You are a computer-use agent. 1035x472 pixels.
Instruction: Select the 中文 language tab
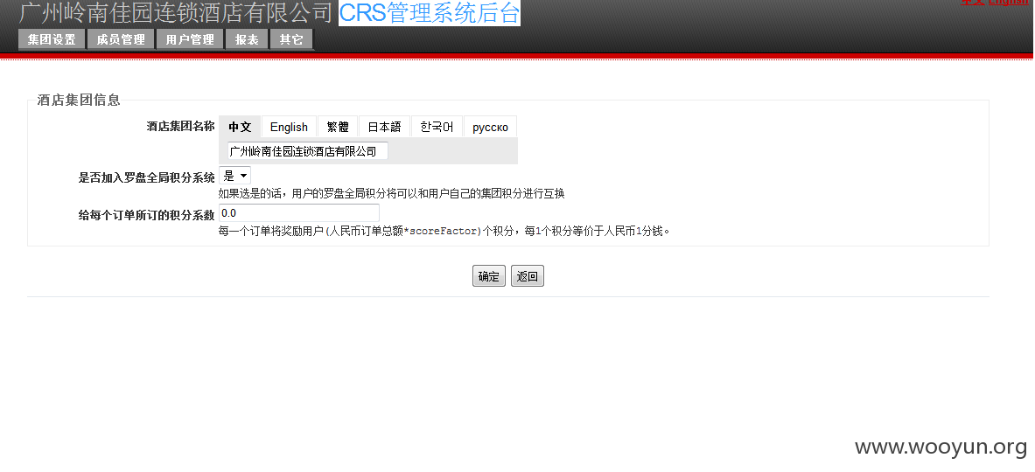(240, 127)
